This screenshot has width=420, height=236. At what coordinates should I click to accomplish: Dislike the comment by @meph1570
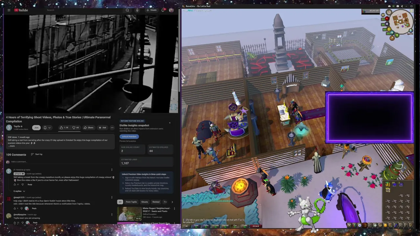(x=22, y=208)
